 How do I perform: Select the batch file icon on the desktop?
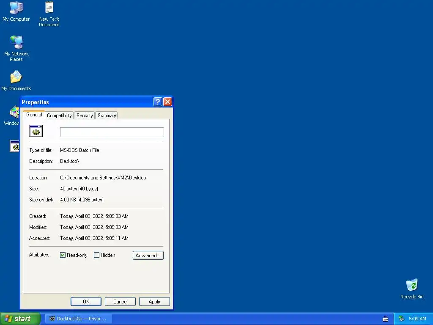14,146
